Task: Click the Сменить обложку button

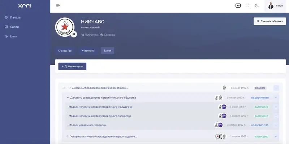Action: pos(269,21)
